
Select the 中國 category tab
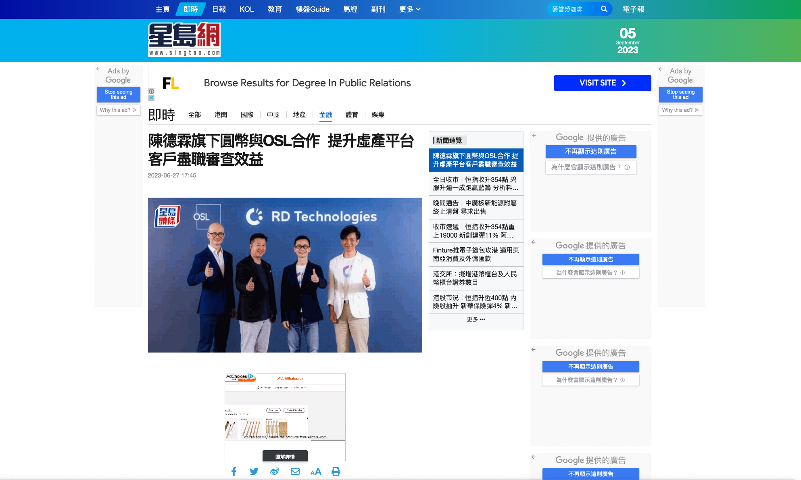[273, 115]
